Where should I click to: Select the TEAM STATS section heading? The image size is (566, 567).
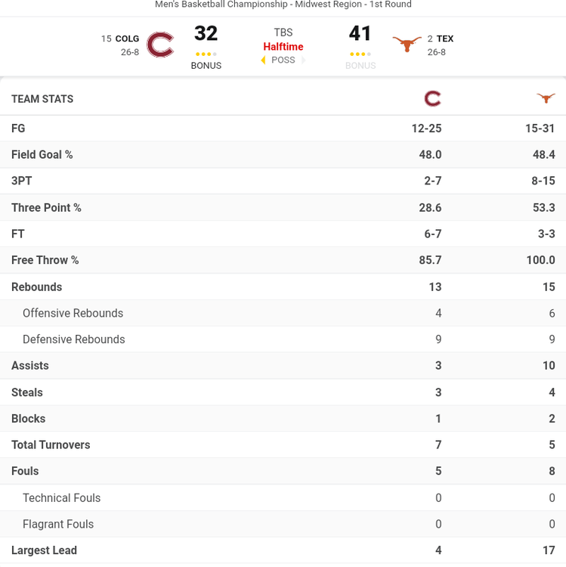click(42, 99)
